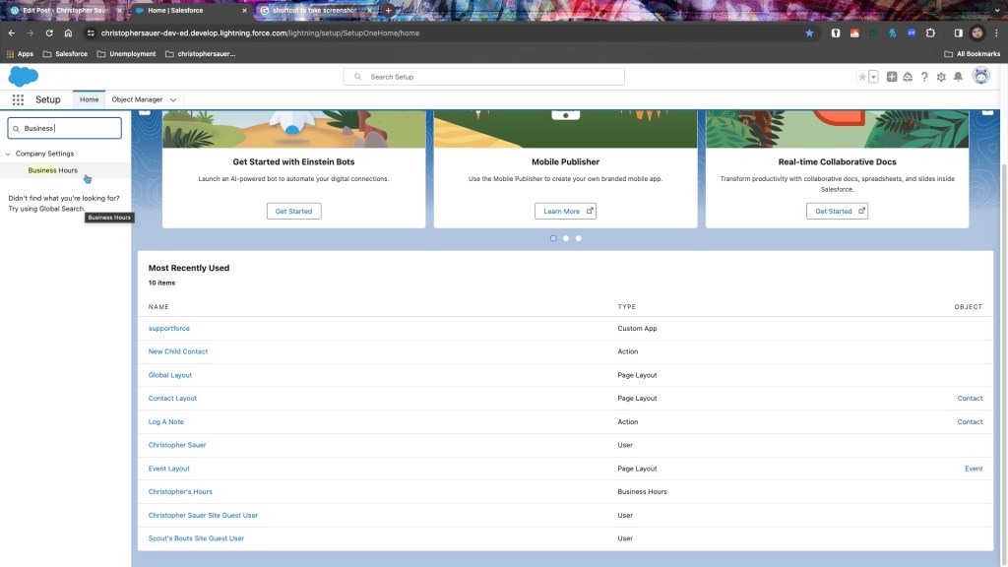Switch to the Home tab in Setup
Screen dimensions: 1008x567
point(90,99)
